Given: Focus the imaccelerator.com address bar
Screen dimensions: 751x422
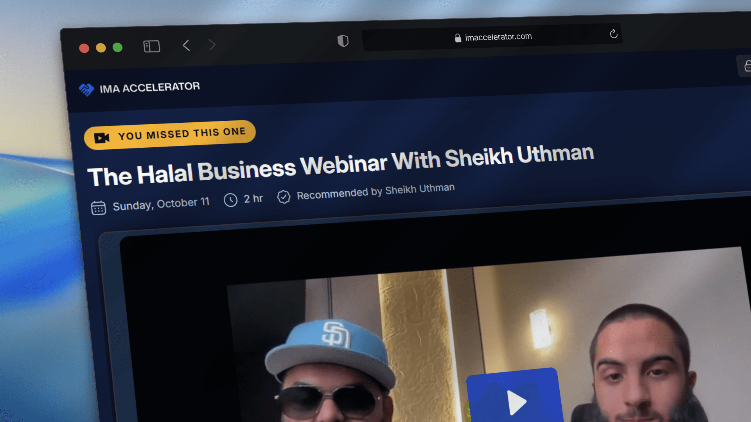Looking at the screenshot, I should [492, 37].
